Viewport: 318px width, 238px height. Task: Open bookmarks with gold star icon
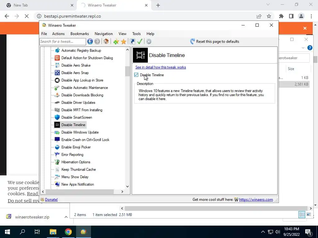(x=124, y=42)
